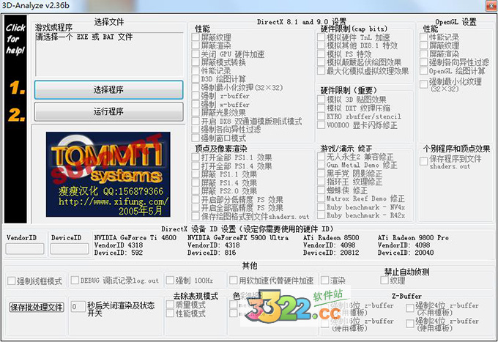Toggle 强制 100Hz

tap(170, 280)
